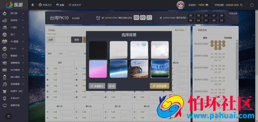Click the 11选5 sidebar icon
Viewport: 258px width, 122px height.
[5, 27]
